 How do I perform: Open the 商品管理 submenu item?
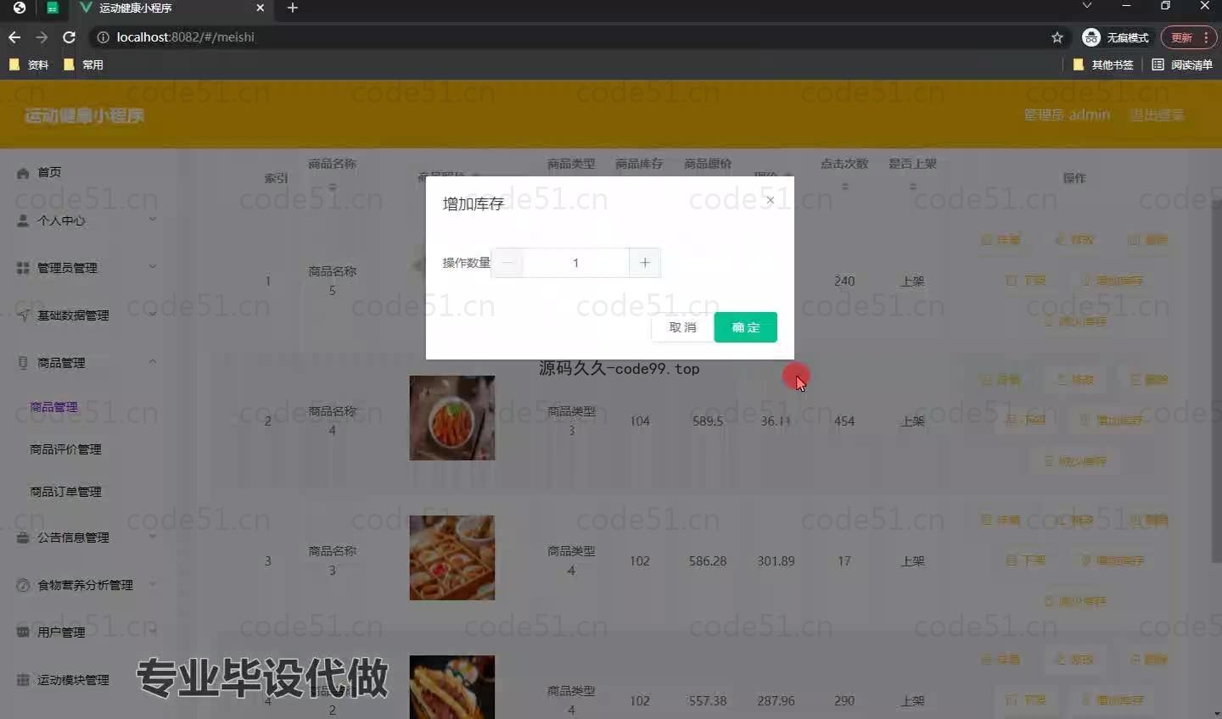[x=53, y=407]
